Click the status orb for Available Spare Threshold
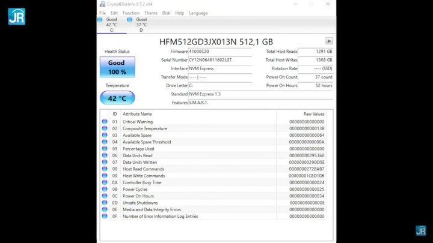 coord(105,142)
